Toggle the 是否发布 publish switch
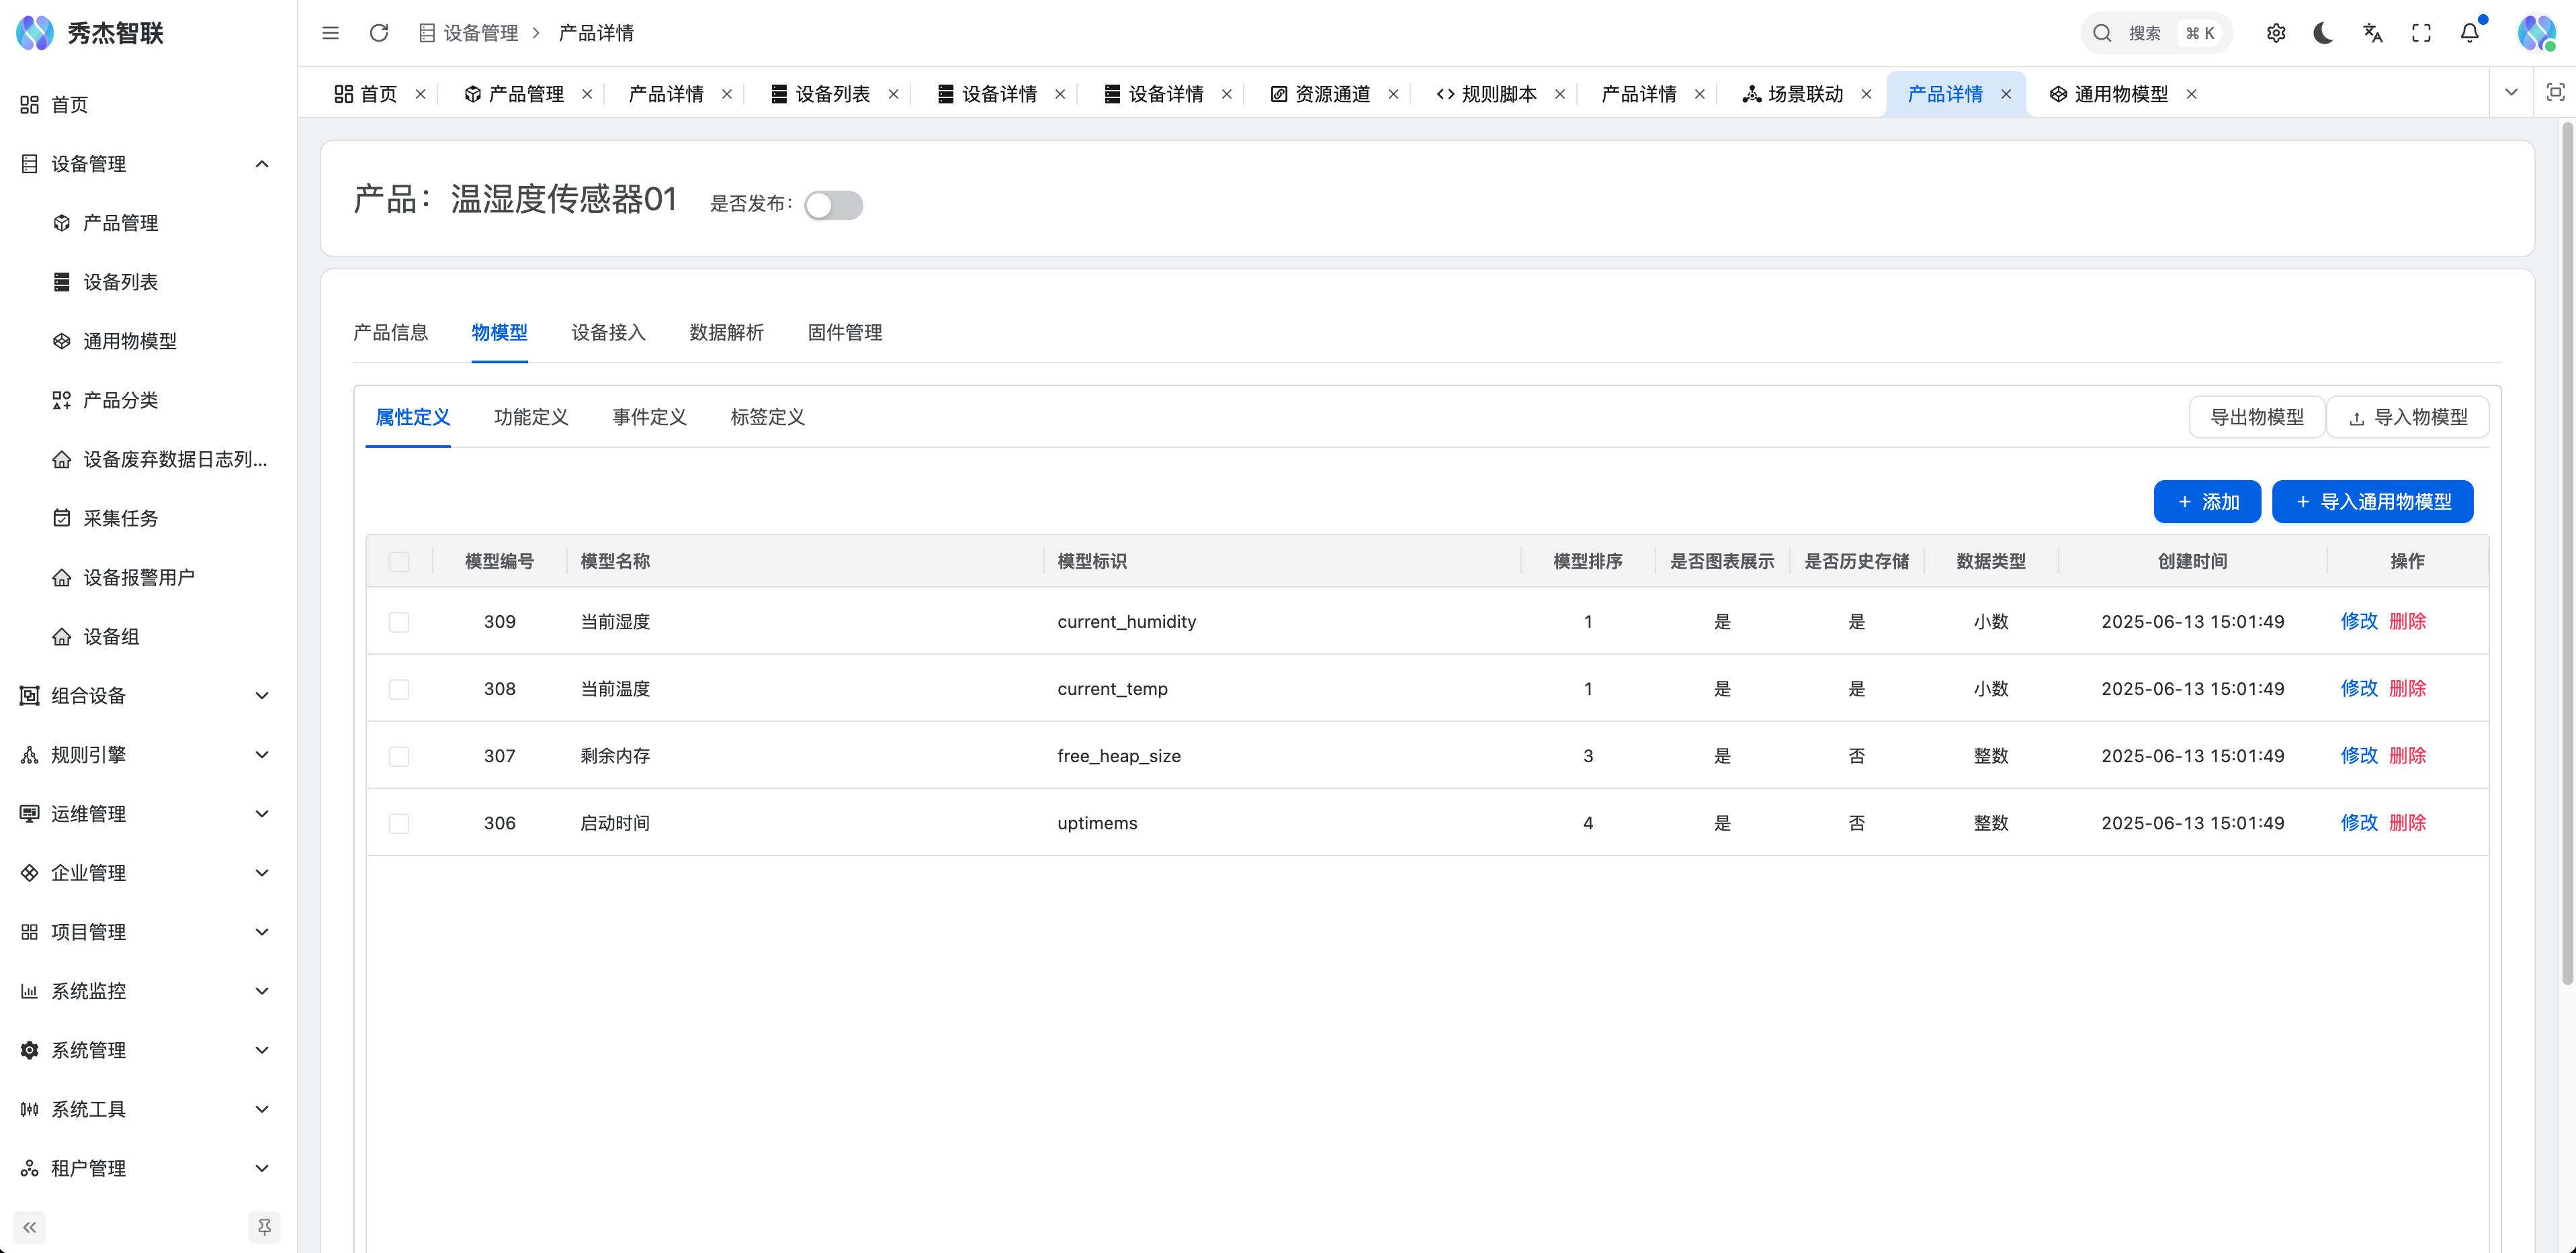The height and width of the screenshot is (1253, 2576). (833, 205)
